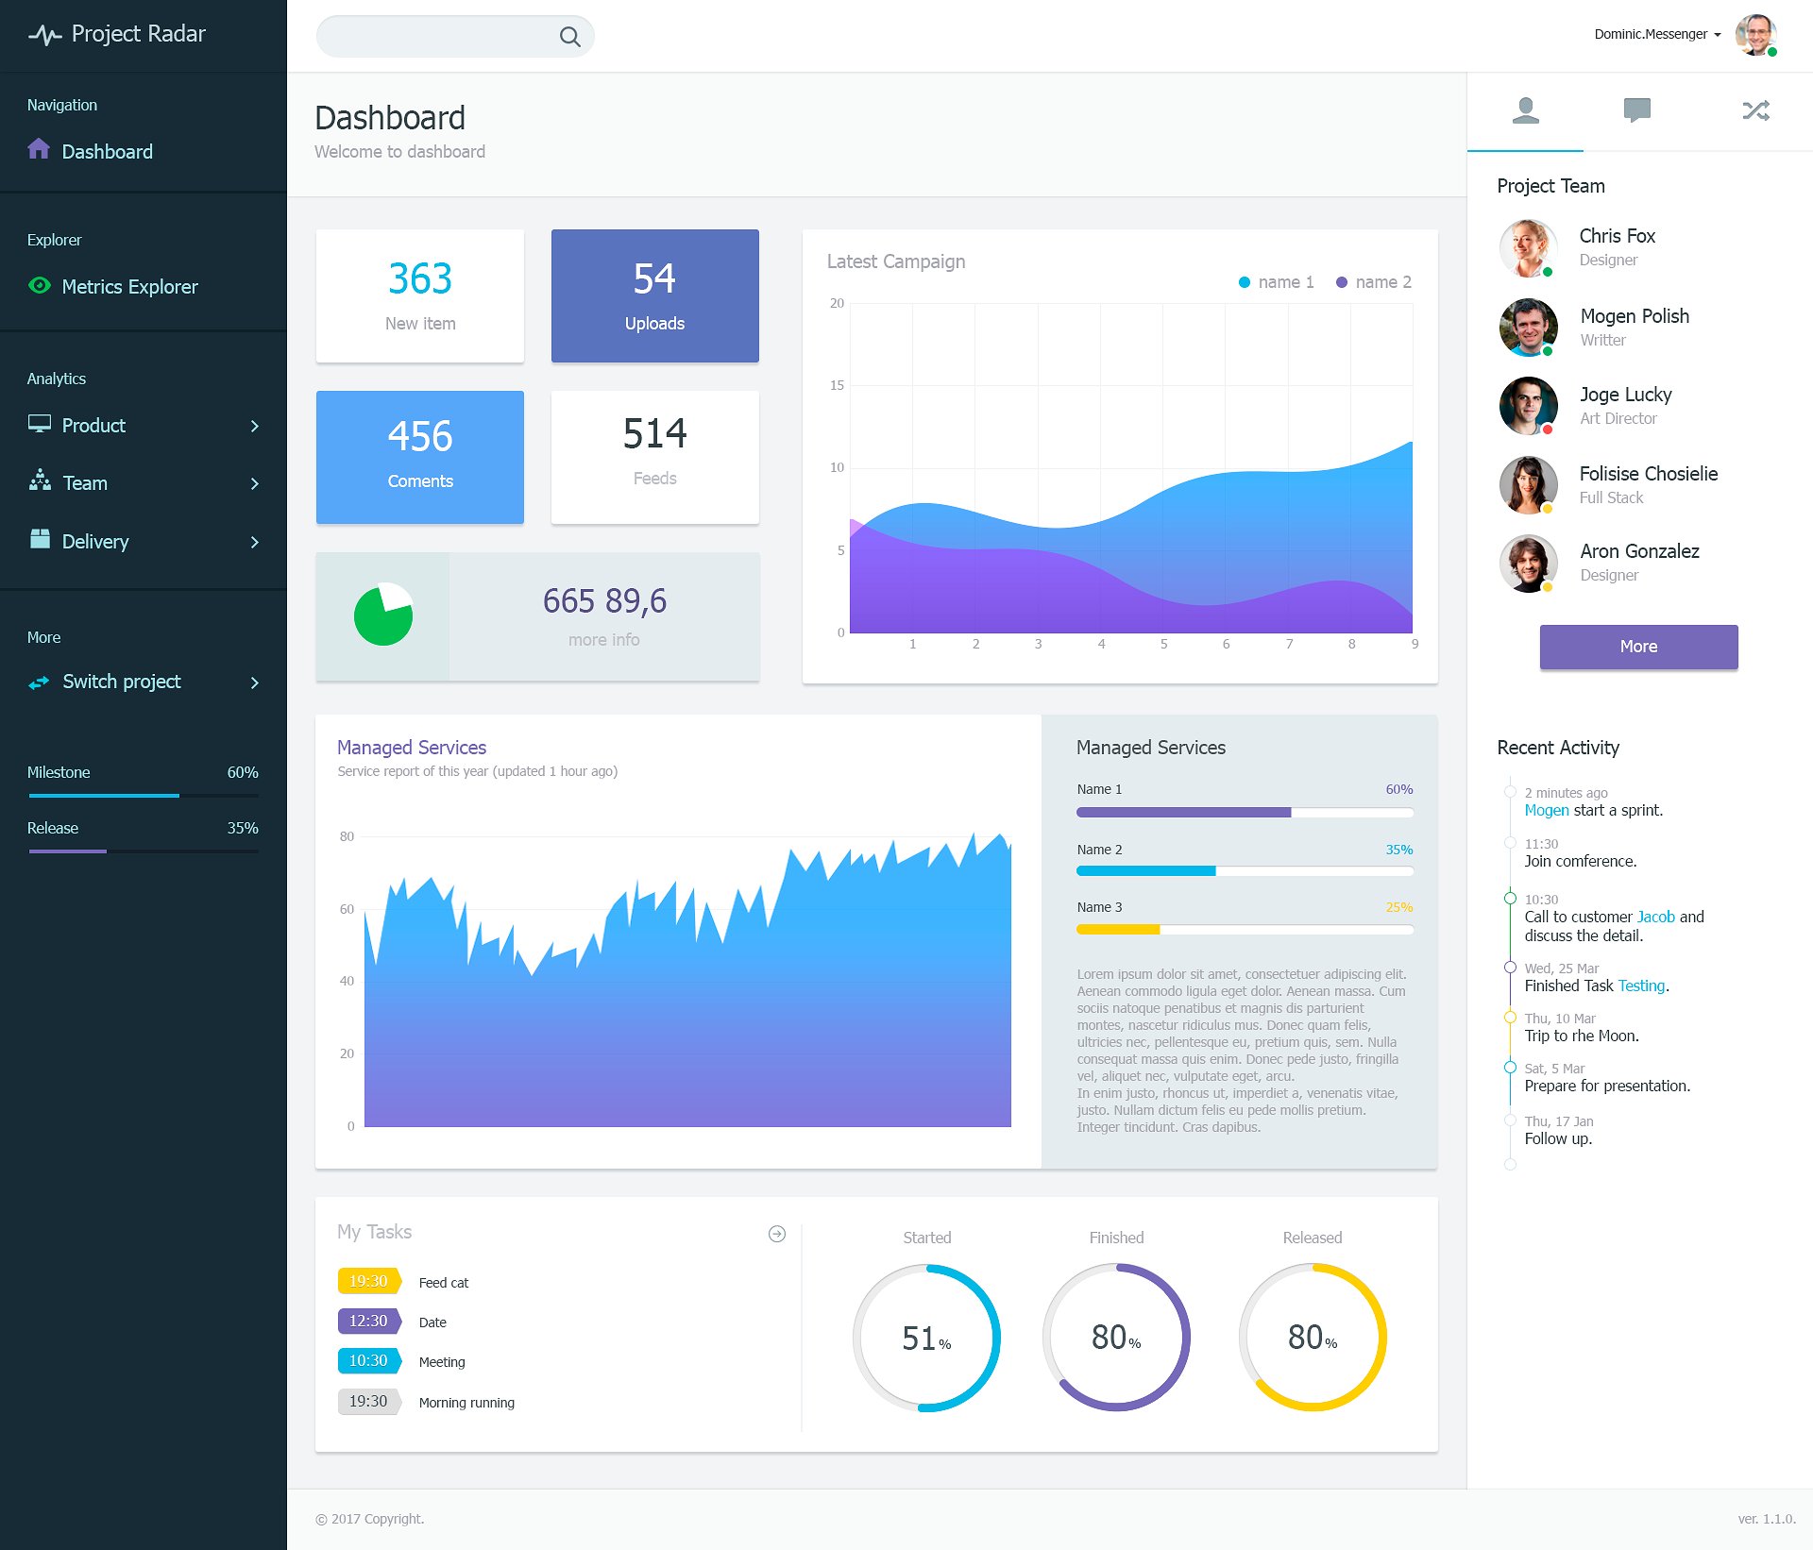Click the Metrics Explorer eye icon

tap(40, 285)
